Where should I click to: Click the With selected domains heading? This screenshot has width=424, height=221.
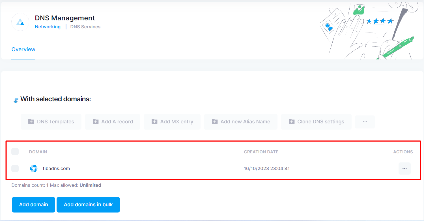56,99
